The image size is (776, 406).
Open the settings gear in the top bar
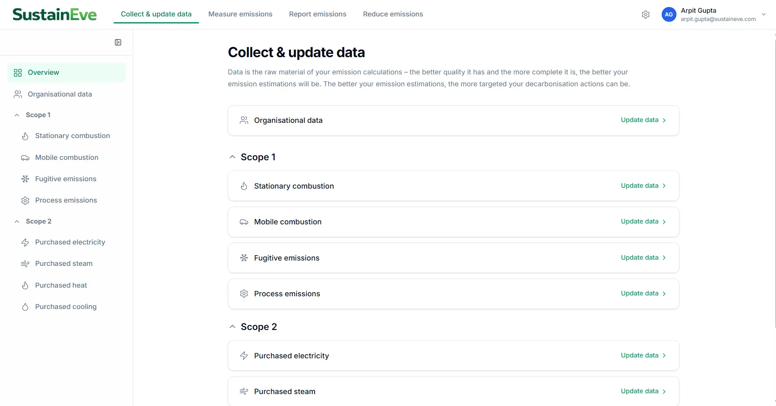tap(645, 14)
